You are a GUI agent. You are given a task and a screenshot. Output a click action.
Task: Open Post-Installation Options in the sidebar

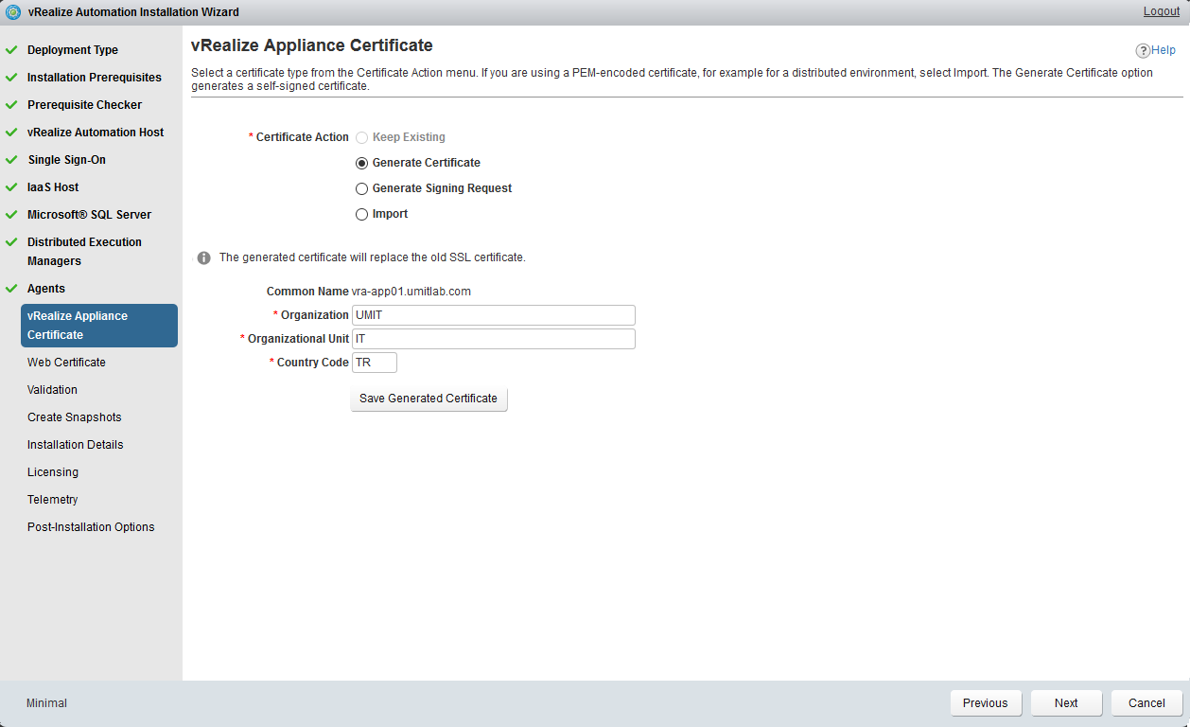pyautogui.click(x=91, y=527)
